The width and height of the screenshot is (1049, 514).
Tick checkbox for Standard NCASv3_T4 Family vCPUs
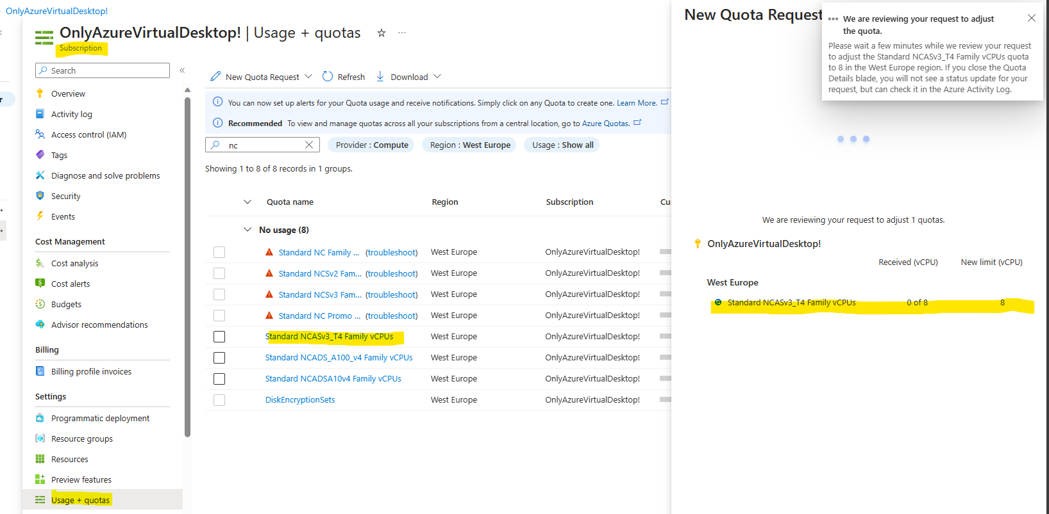(x=219, y=337)
